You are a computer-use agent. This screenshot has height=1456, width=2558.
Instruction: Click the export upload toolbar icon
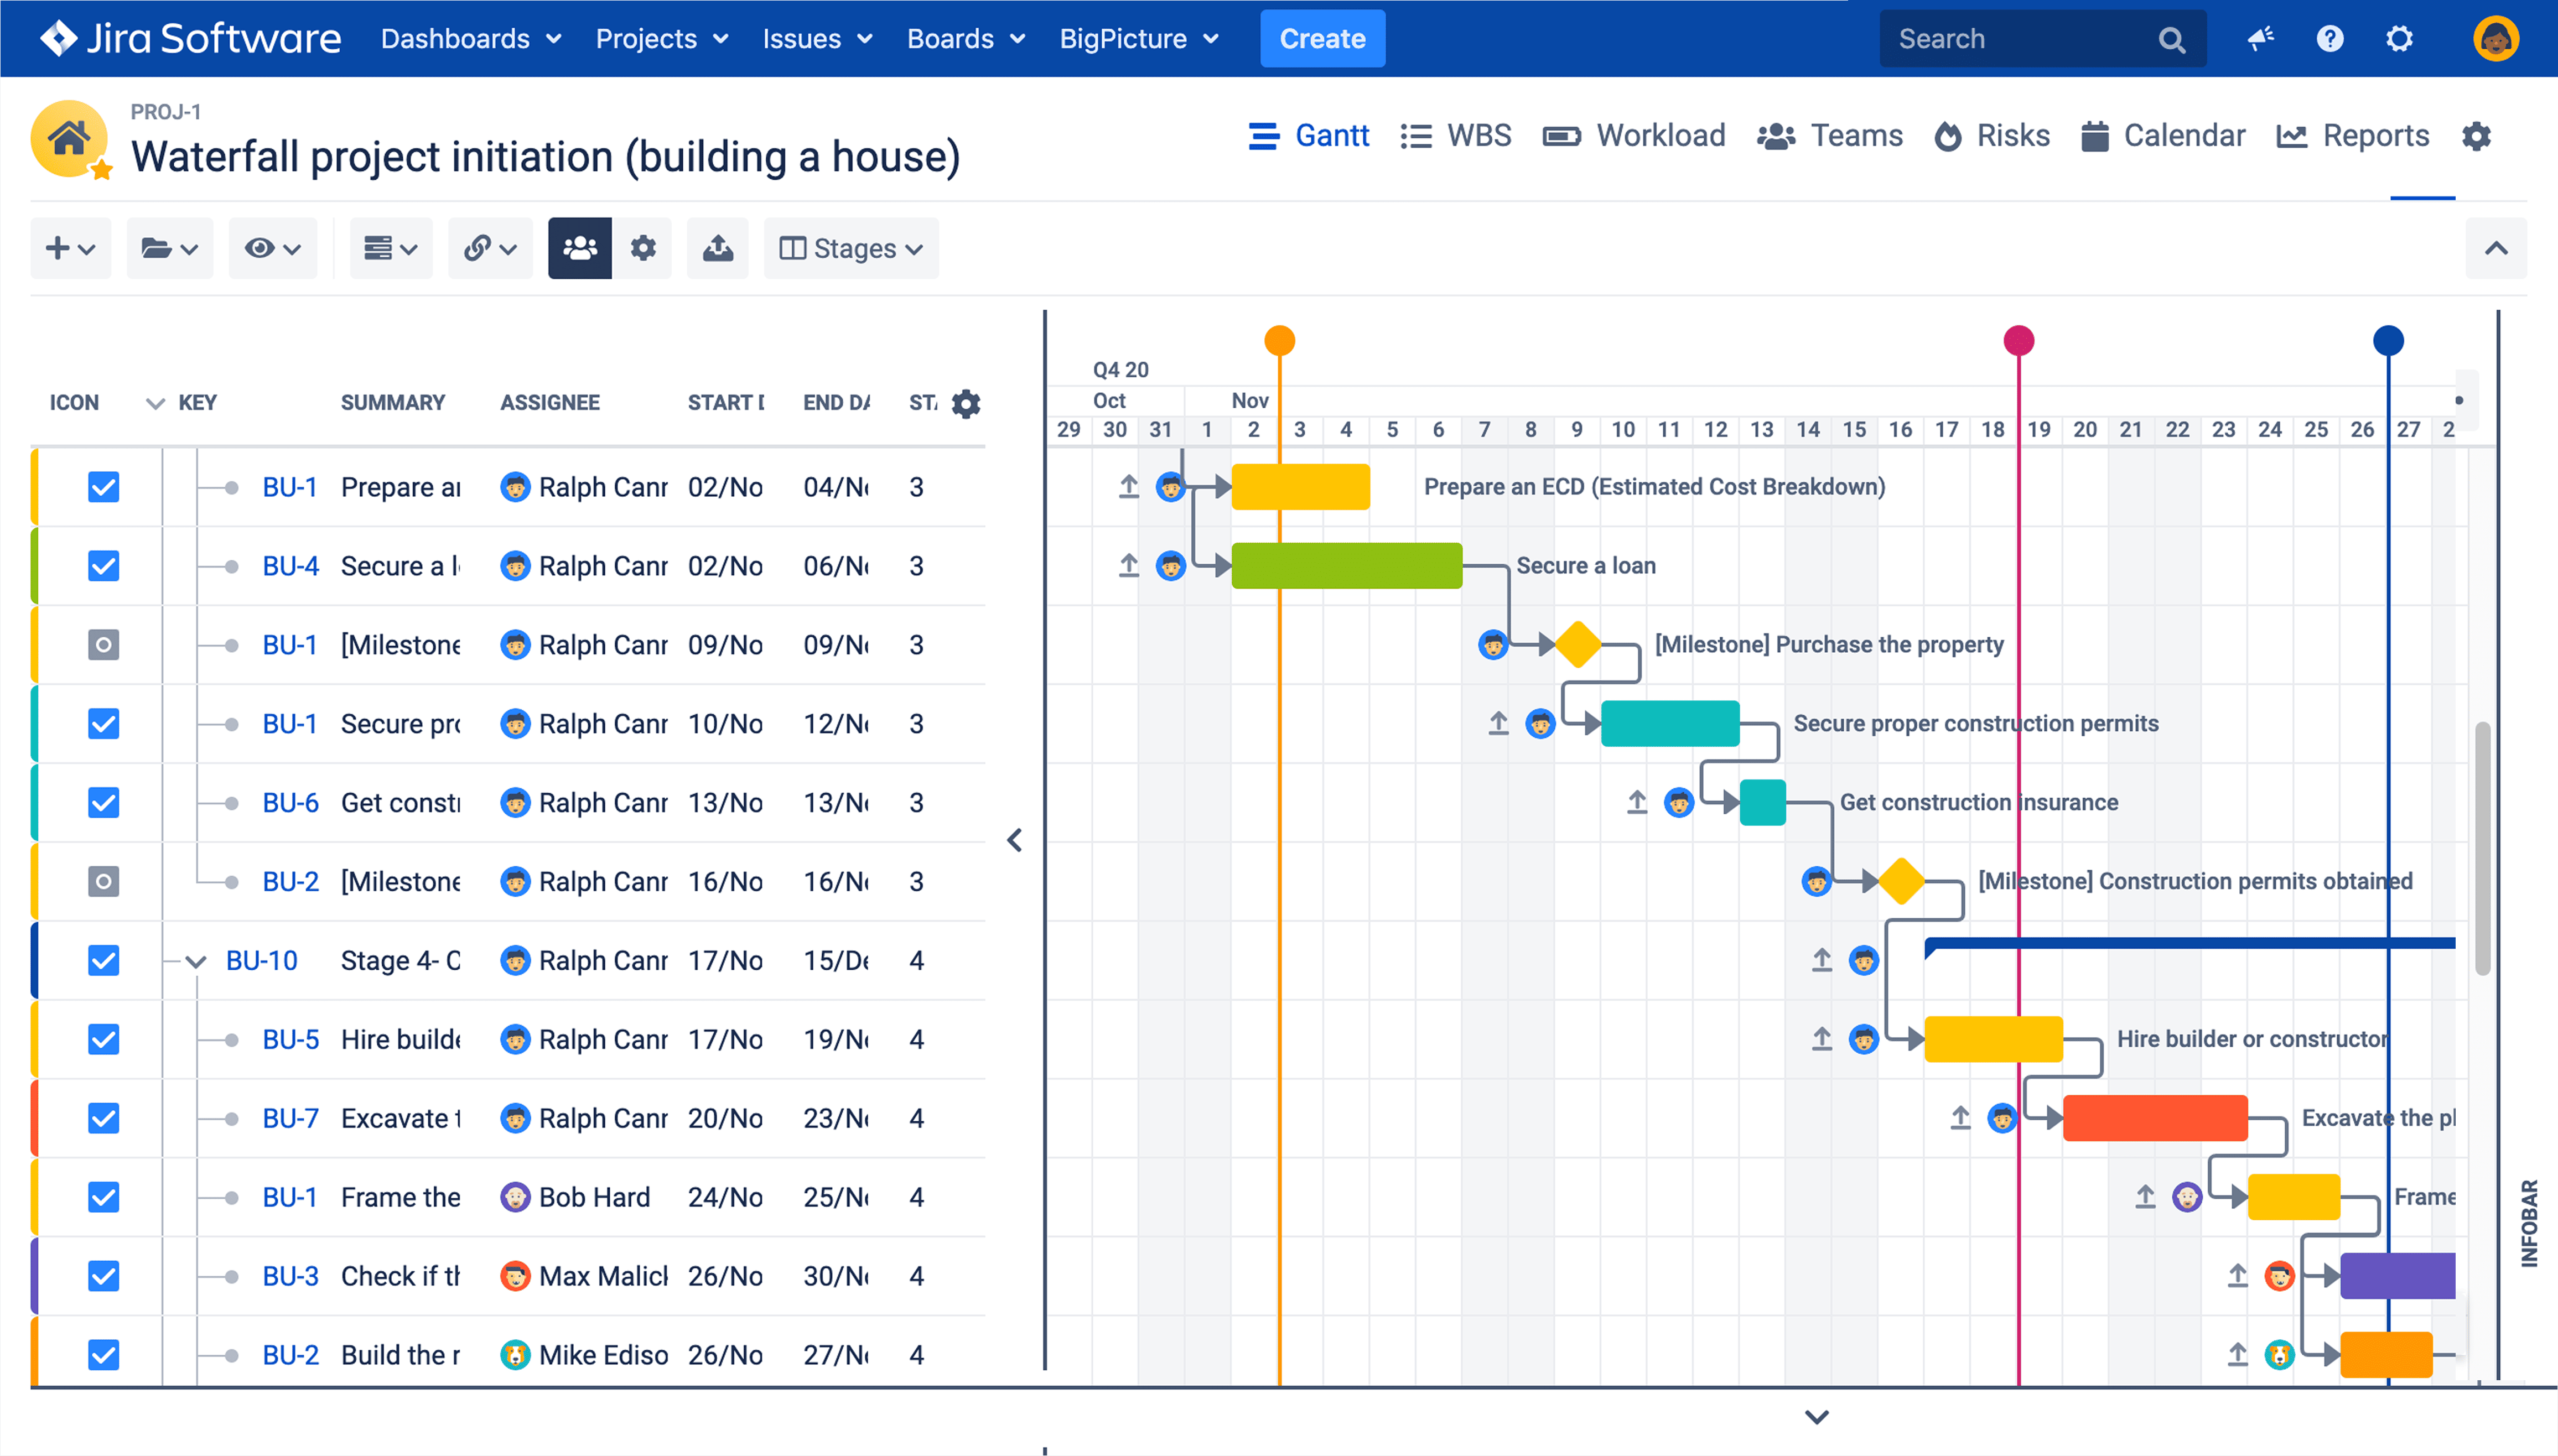[718, 248]
